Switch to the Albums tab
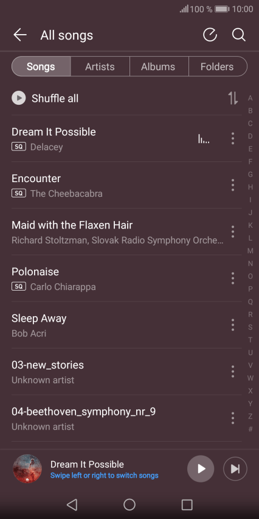 (159, 66)
